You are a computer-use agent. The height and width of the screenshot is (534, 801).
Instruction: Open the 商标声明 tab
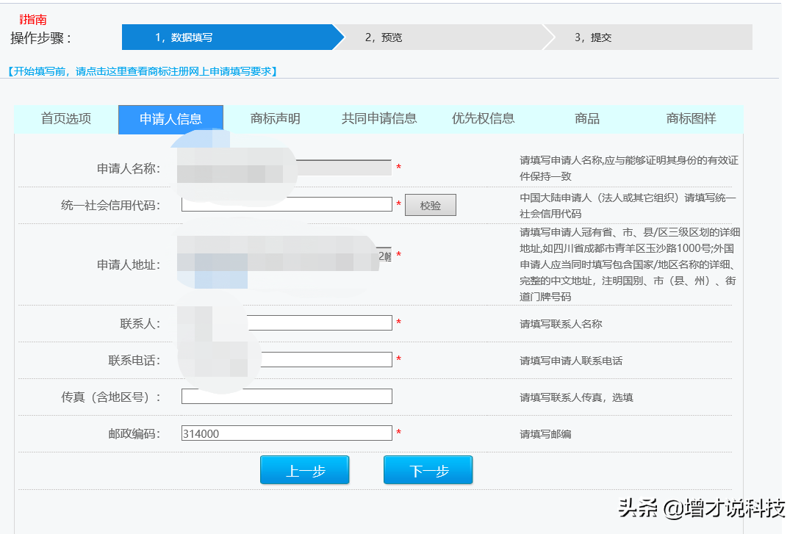click(x=275, y=119)
